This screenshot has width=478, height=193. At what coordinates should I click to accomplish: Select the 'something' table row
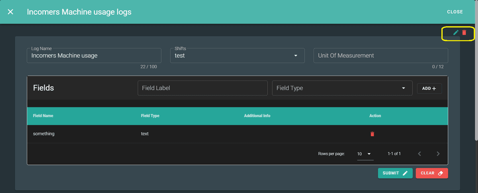[44, 134]
